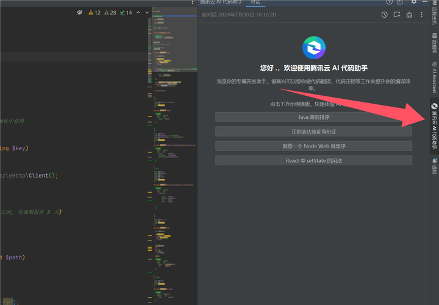
Task: Open the 数据库 database sidebar tool window
Action: [434, 43]
